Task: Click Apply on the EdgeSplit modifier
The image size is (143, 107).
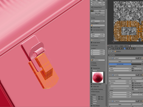Action: [120, 104]
